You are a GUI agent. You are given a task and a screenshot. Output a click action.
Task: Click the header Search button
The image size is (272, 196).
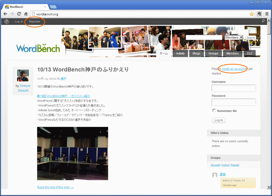pyautogui.click(x=251, y=38)
